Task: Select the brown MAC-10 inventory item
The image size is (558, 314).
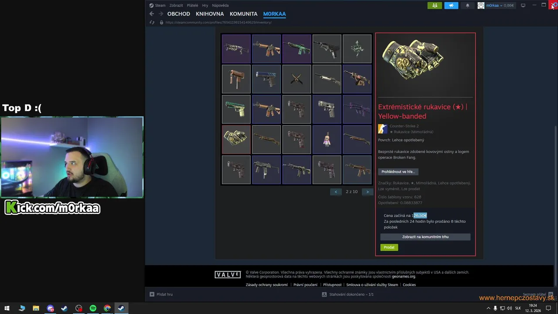Action: click(236, 79)
